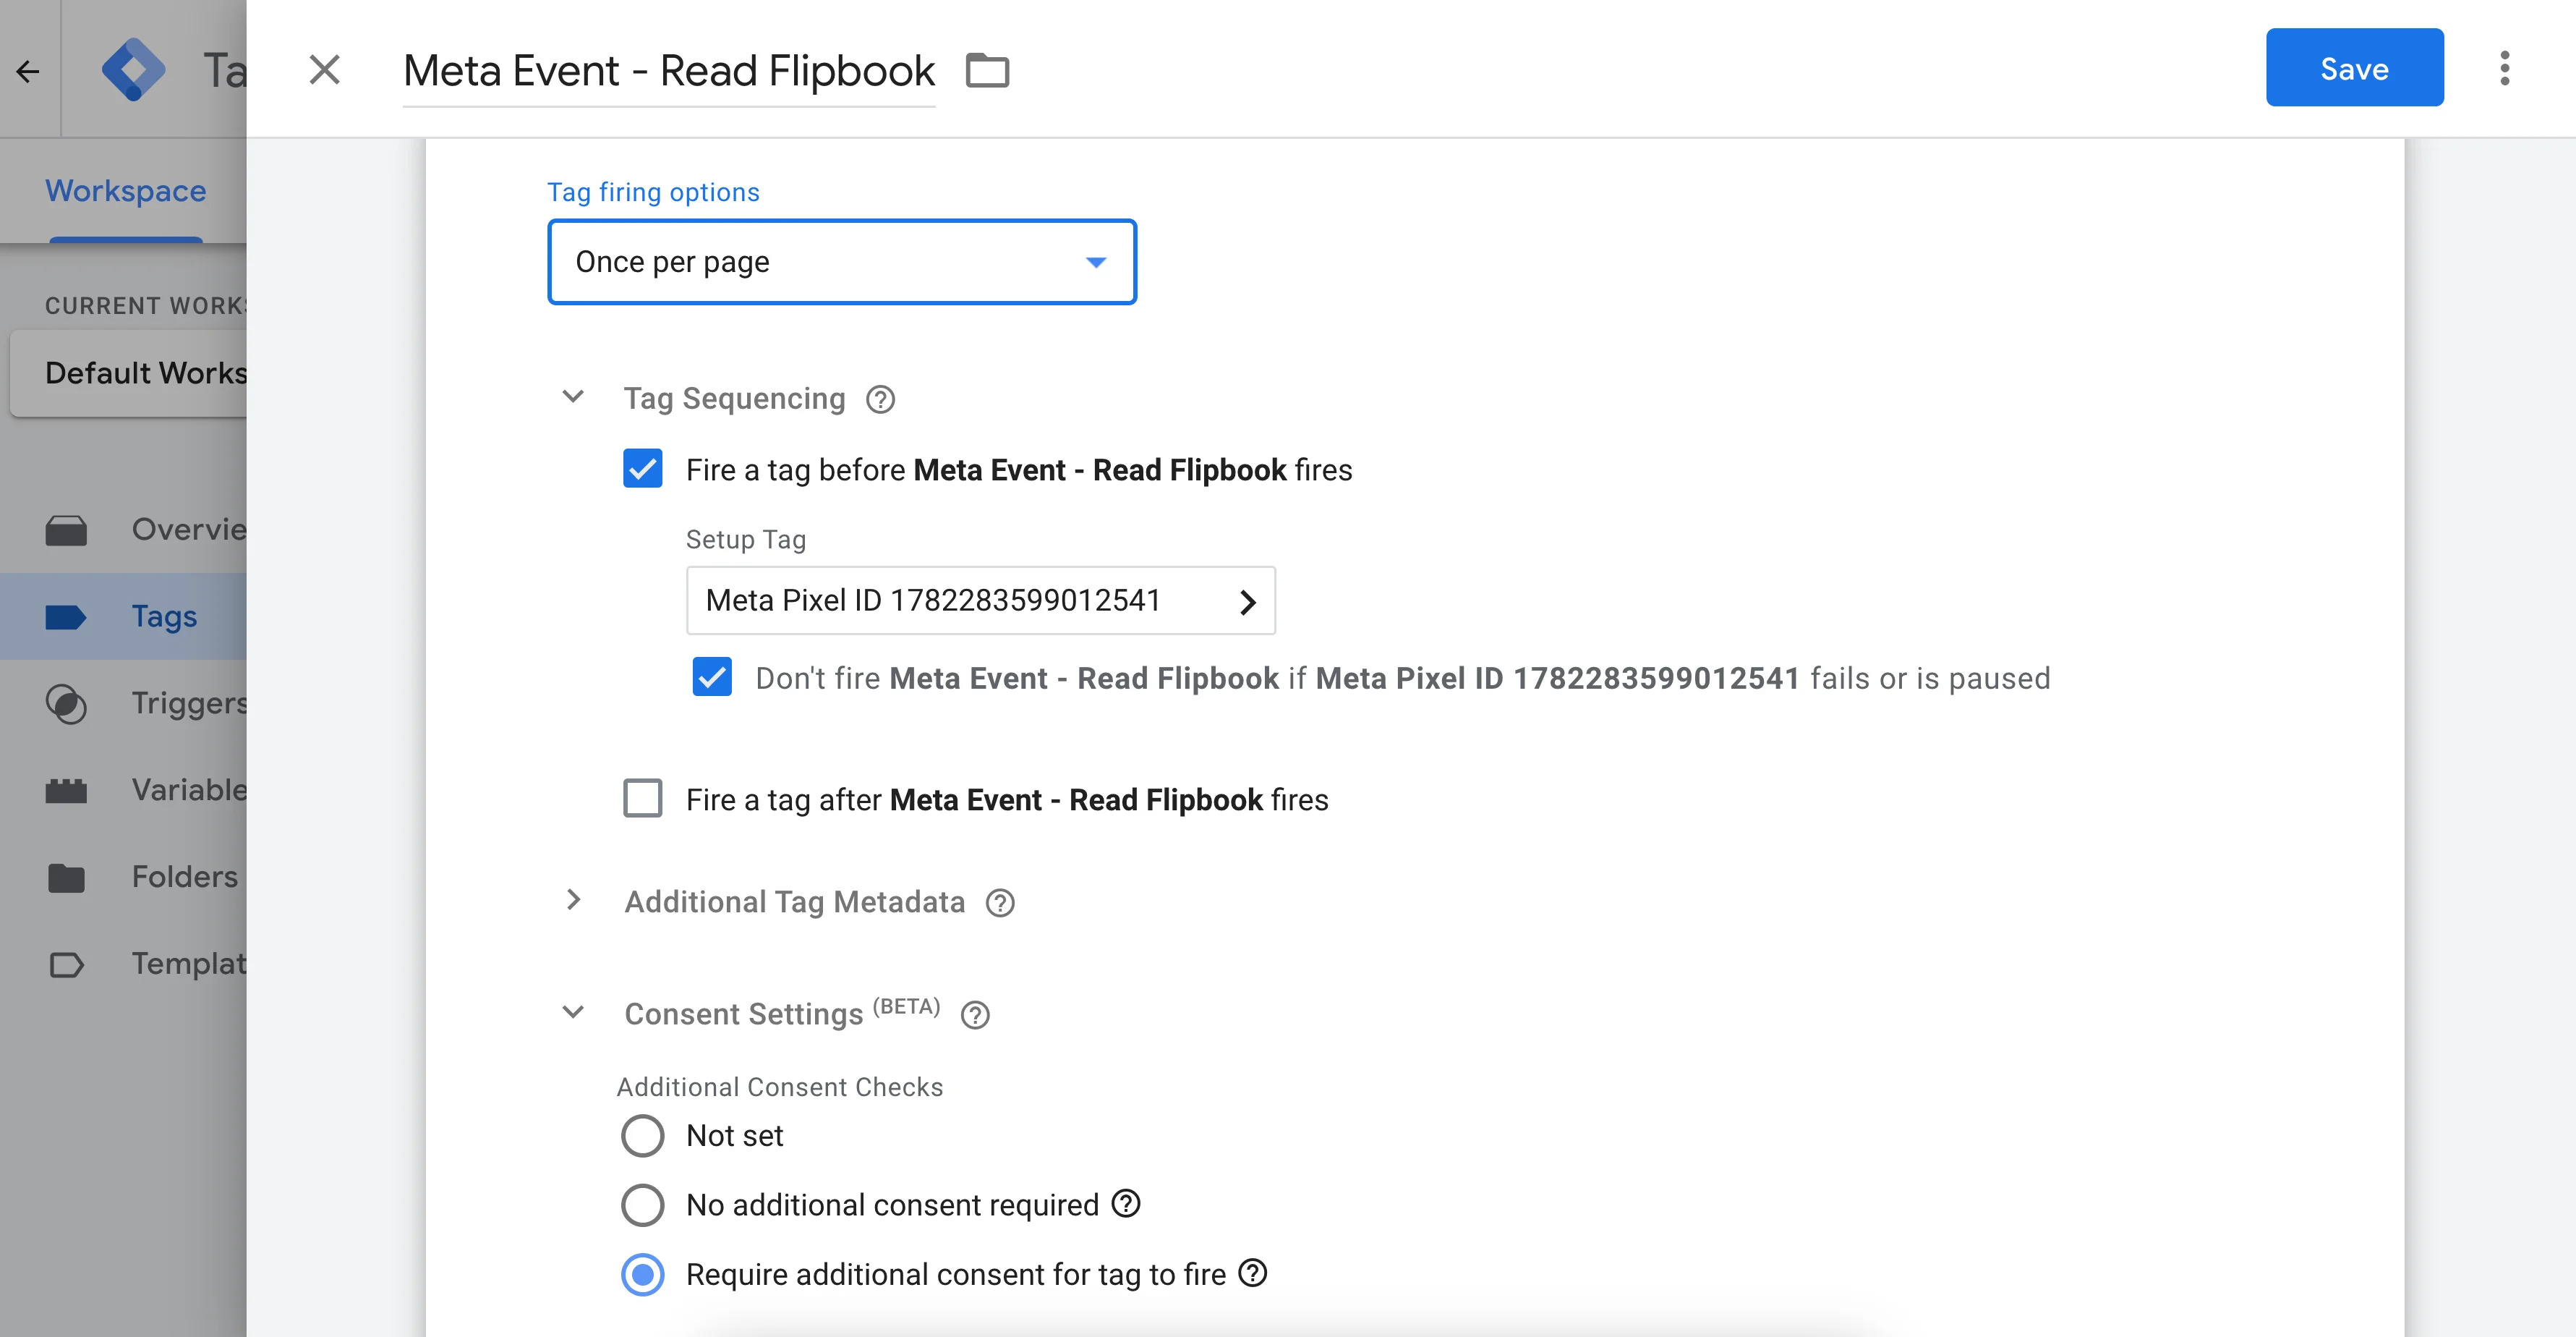Click the Consent Settings heading text
Screen dimensions: 2576x1337
coord(743,1014)
